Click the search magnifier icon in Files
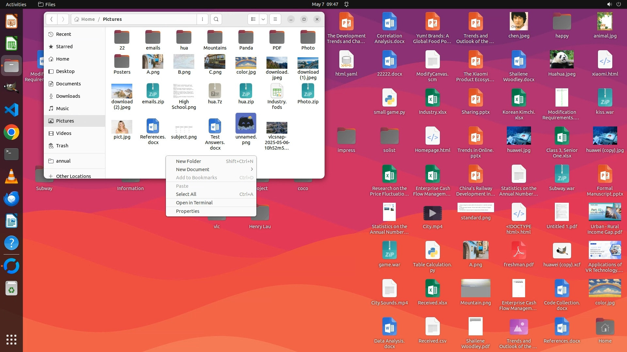627x352 pixels. tap(216, 19)
